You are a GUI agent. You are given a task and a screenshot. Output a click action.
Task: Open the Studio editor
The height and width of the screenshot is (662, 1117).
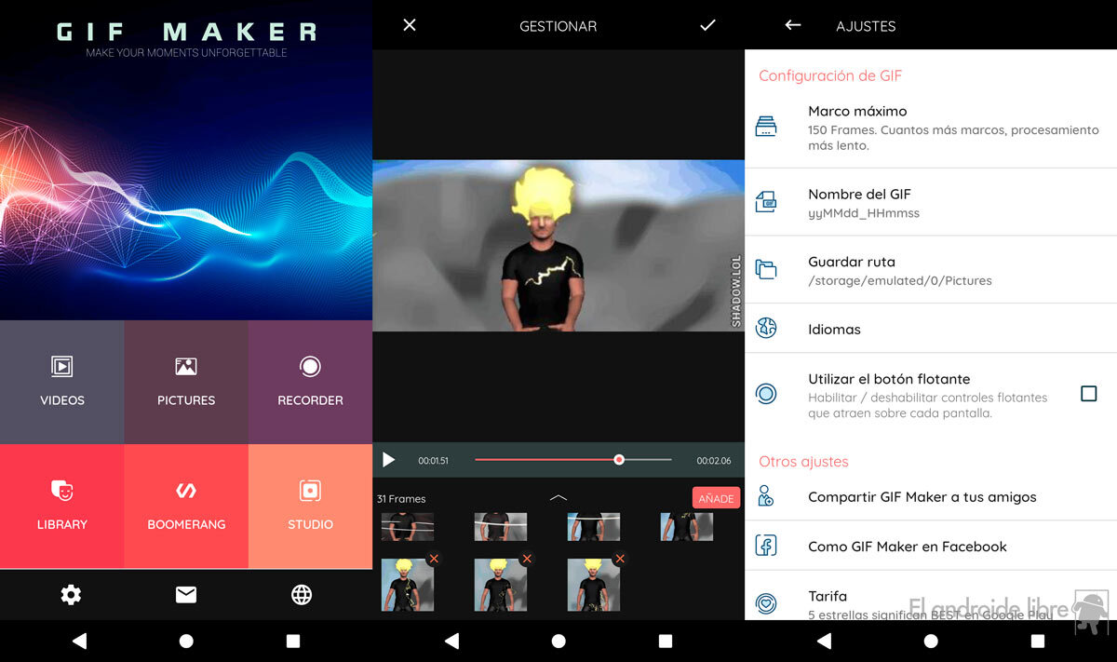[x=310, y=506]
